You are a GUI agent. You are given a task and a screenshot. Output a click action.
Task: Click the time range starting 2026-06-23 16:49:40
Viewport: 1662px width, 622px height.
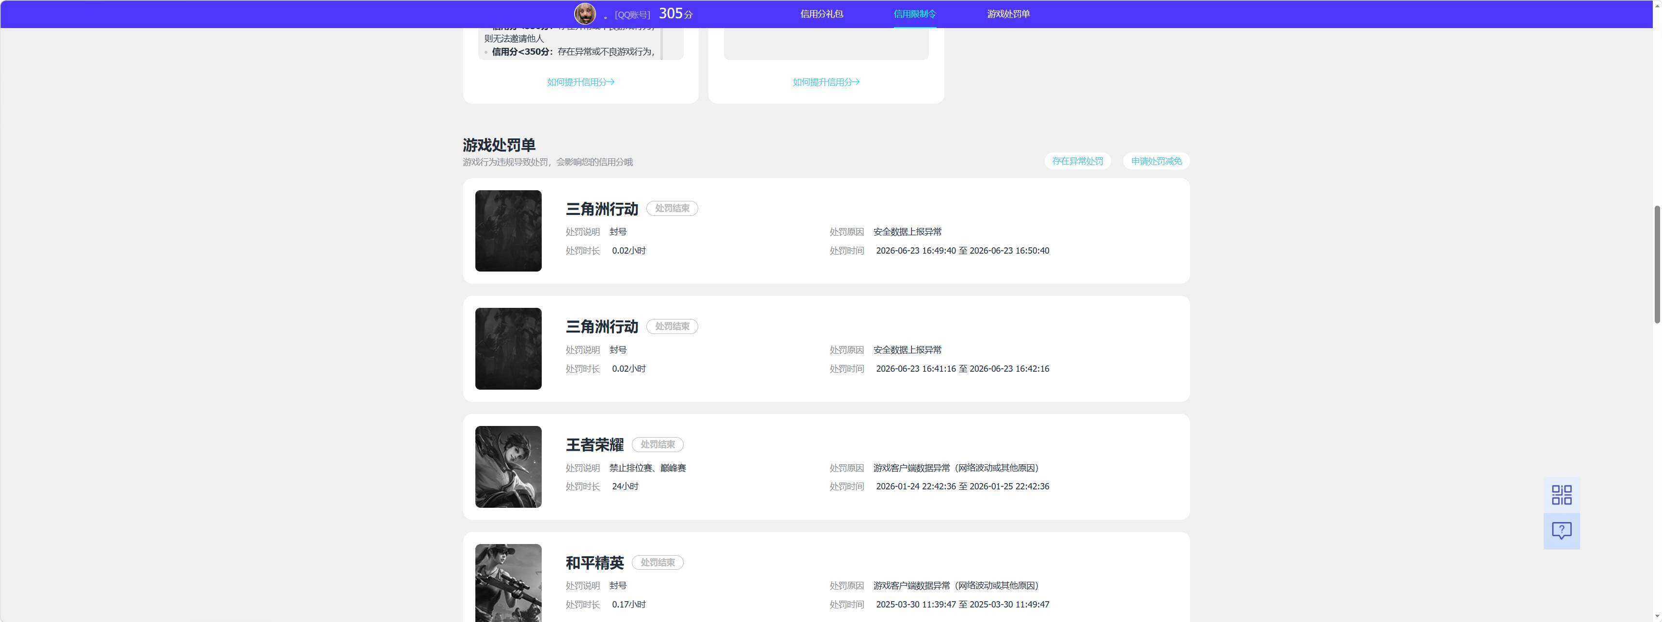[963, 251]
